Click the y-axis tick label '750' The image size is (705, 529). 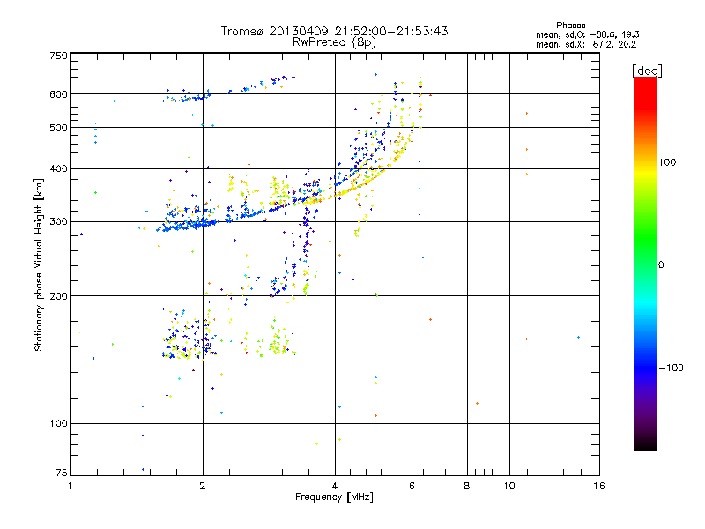click(59, 56)
